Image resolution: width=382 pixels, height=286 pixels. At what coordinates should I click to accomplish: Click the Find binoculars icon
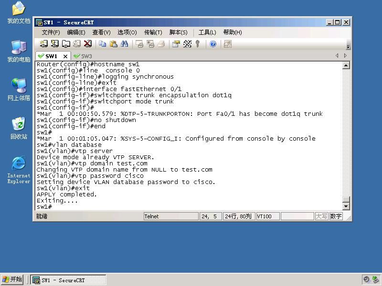click(125, 44)
